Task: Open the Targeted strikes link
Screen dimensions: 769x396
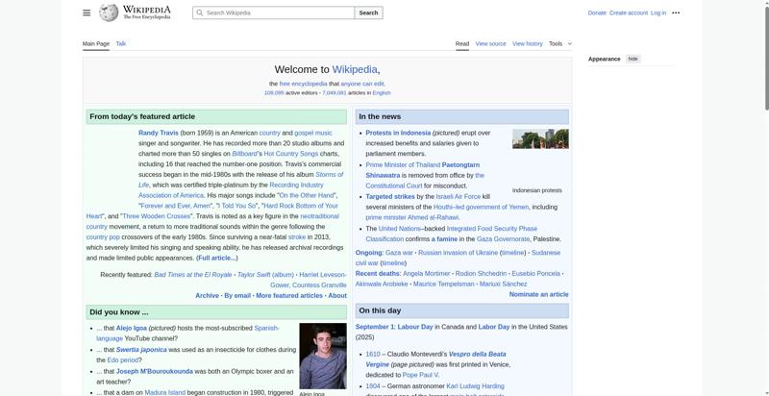Action: [390, 196]
